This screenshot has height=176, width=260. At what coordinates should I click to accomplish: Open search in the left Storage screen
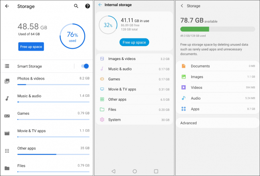[x=76, y=6]
